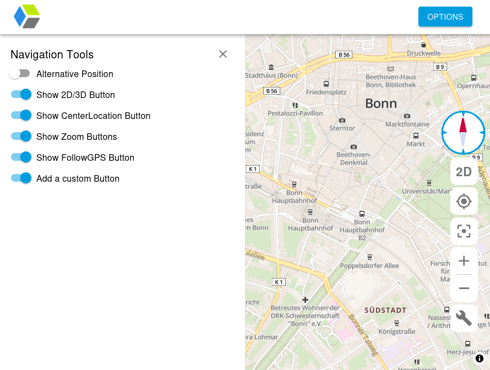This screenshot has width=490, height=370.
Task: Click the Universität/Markt tram stop icon
Action: (429, 182)
